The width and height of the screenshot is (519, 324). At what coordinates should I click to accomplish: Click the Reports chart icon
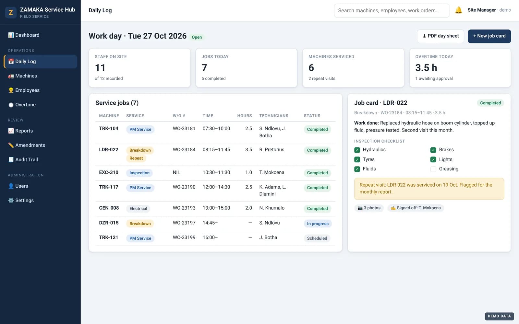tap(11, 131)
